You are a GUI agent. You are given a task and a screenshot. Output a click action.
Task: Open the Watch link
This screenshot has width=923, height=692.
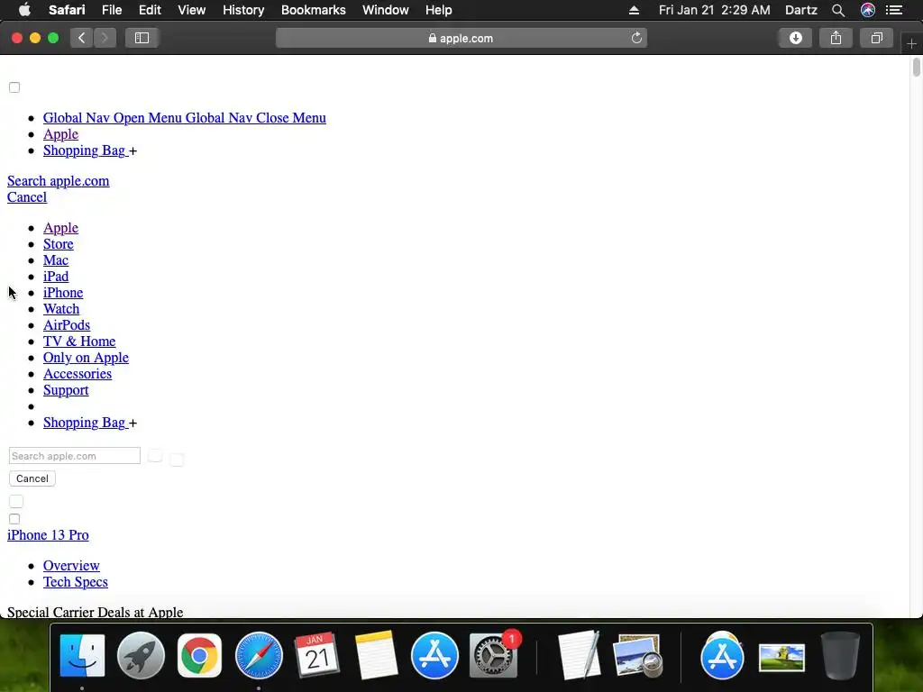tap(61, 309)
